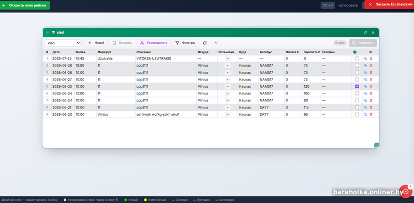Copy the 2026-06-24 10:00 row
The image size is (414, 203).
[x=366, y=100]
